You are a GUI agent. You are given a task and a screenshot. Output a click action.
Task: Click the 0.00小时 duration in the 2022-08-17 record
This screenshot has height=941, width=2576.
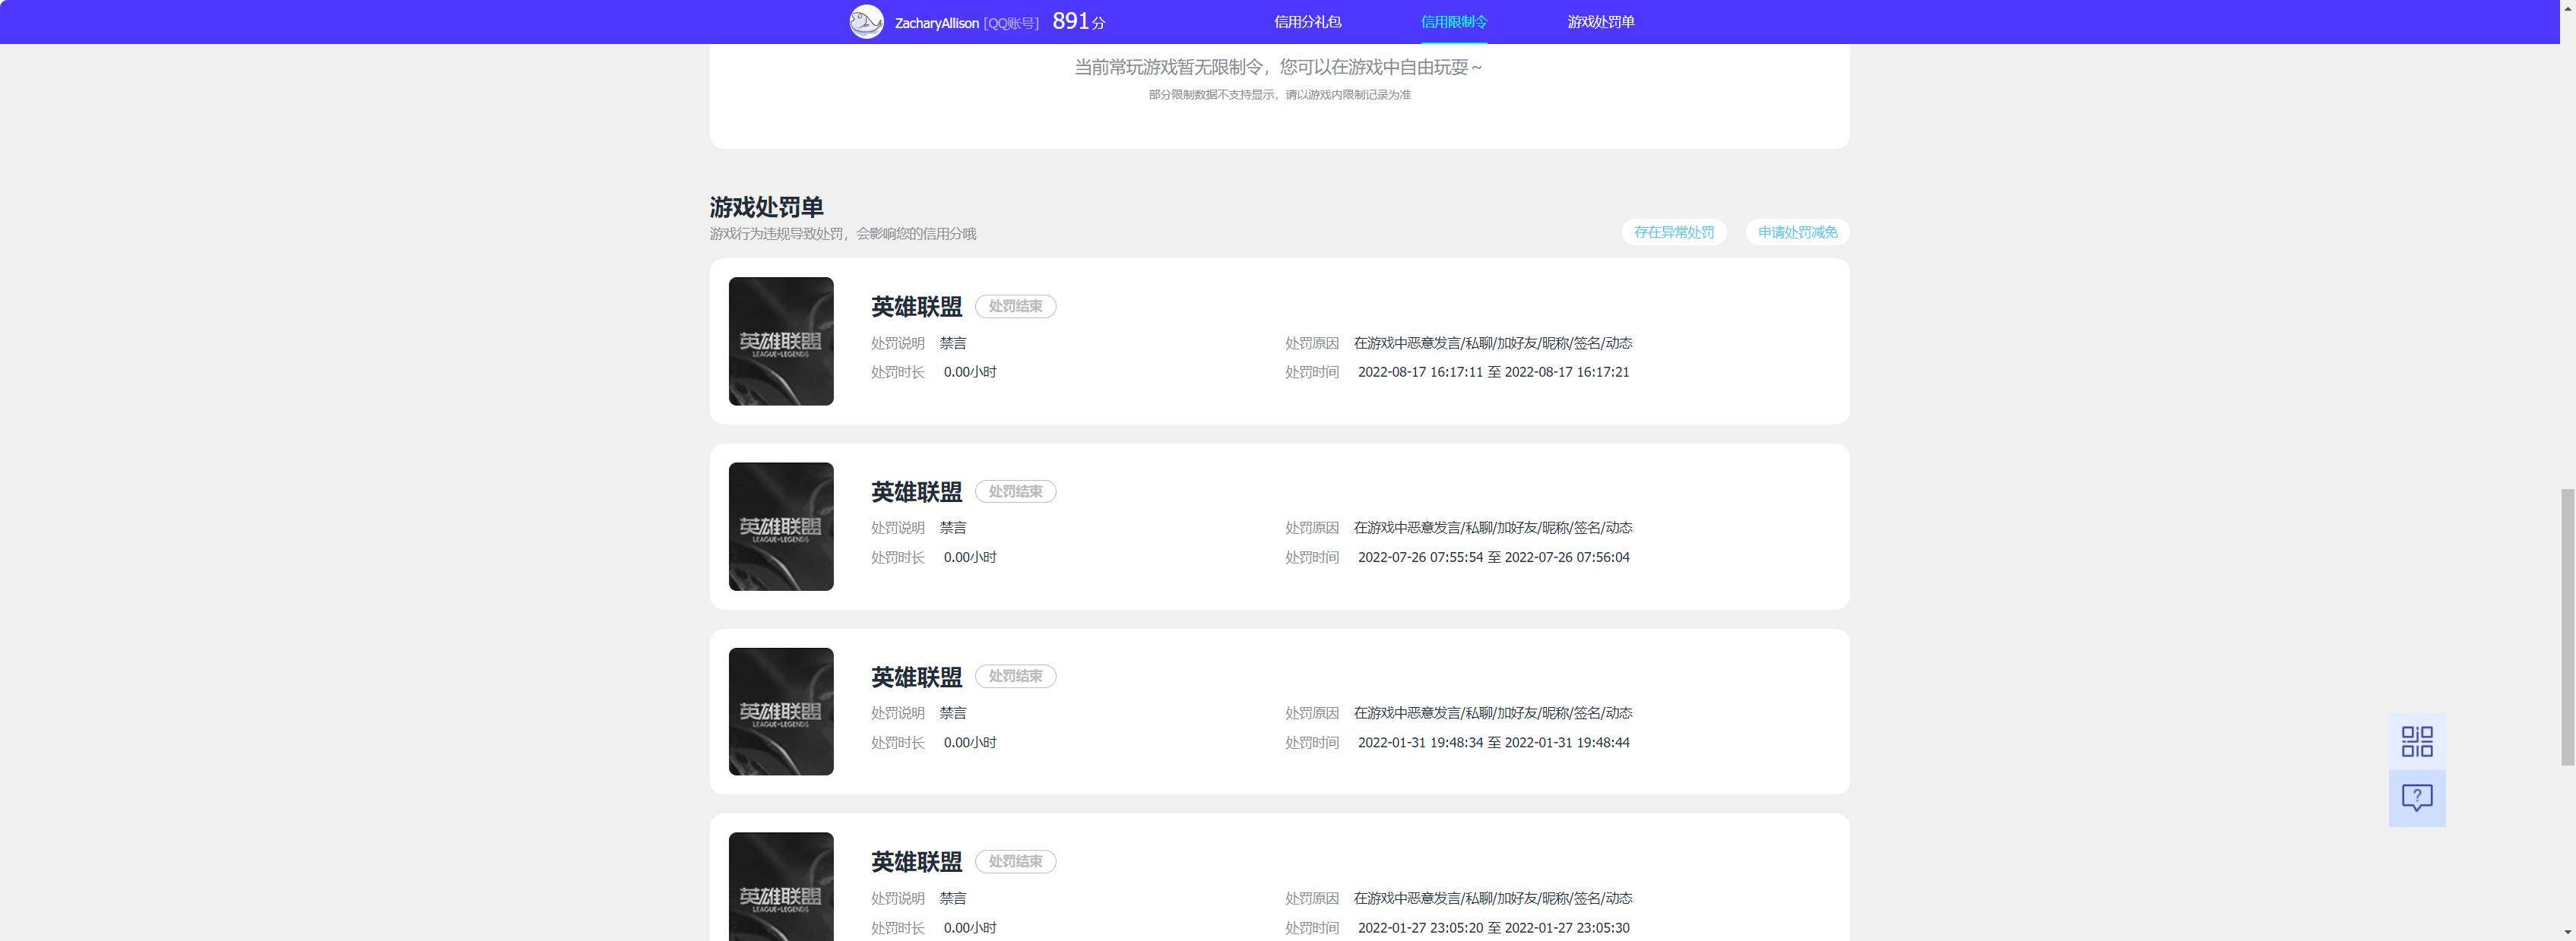970,371
